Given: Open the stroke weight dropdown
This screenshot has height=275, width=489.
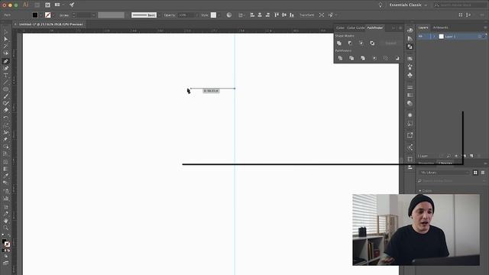Looking at the screenshot, I should tap(93, 15).
